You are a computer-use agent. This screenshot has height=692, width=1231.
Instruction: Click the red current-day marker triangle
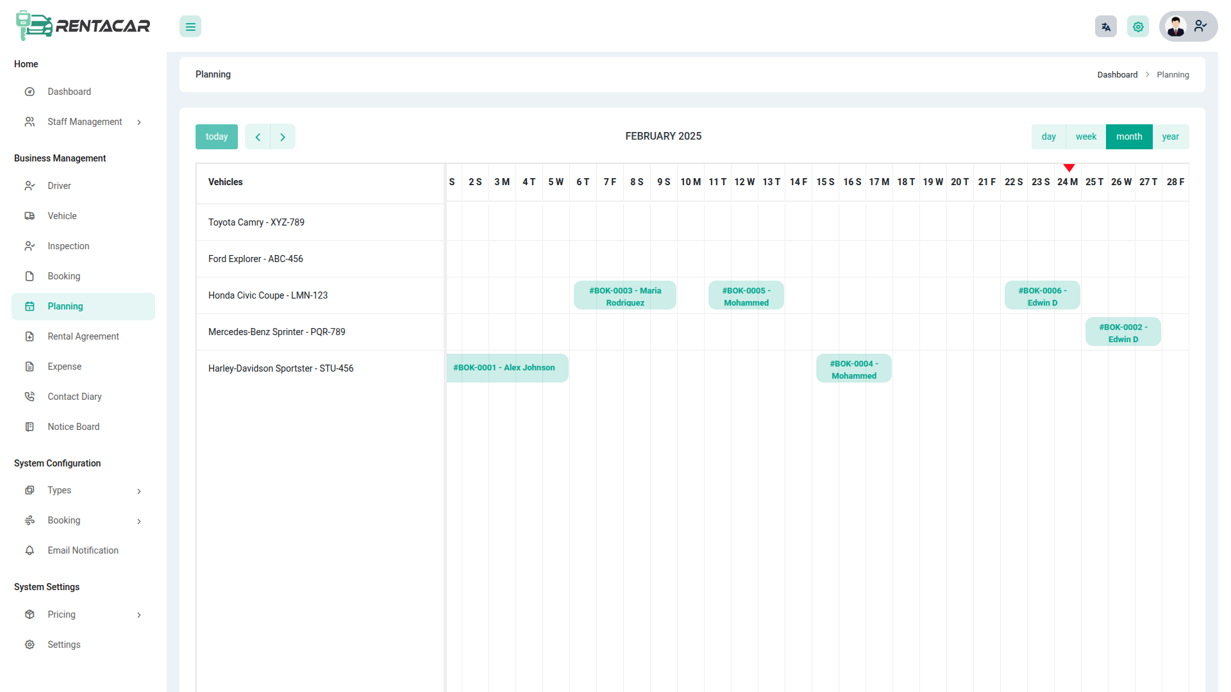(1069, 168)
